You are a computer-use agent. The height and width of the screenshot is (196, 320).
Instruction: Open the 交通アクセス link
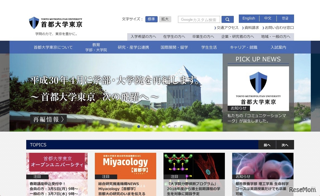coord(226,28)
